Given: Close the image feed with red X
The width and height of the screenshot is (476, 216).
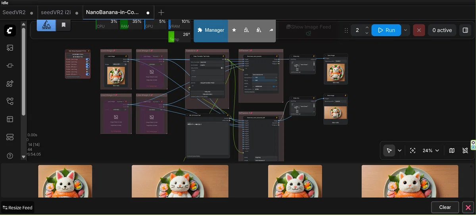Looking at the screenshot, I should pyautogui.click(x=468, y=207).
